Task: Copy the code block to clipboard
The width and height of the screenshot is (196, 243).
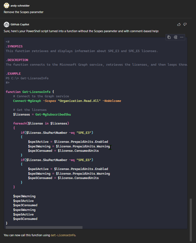Action: (x=169, y=37)
